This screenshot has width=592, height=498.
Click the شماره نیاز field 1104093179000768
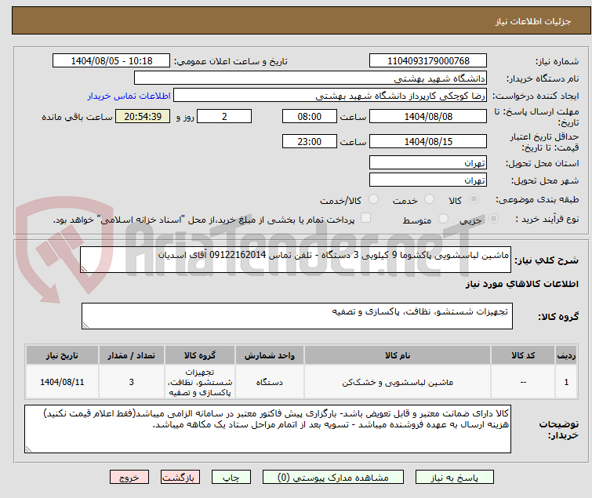pyautogui.click(x=428, y=60)
